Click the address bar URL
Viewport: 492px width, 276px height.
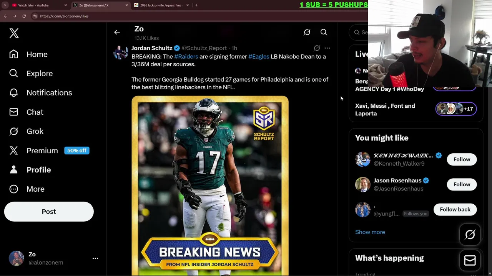coord(64,16)
